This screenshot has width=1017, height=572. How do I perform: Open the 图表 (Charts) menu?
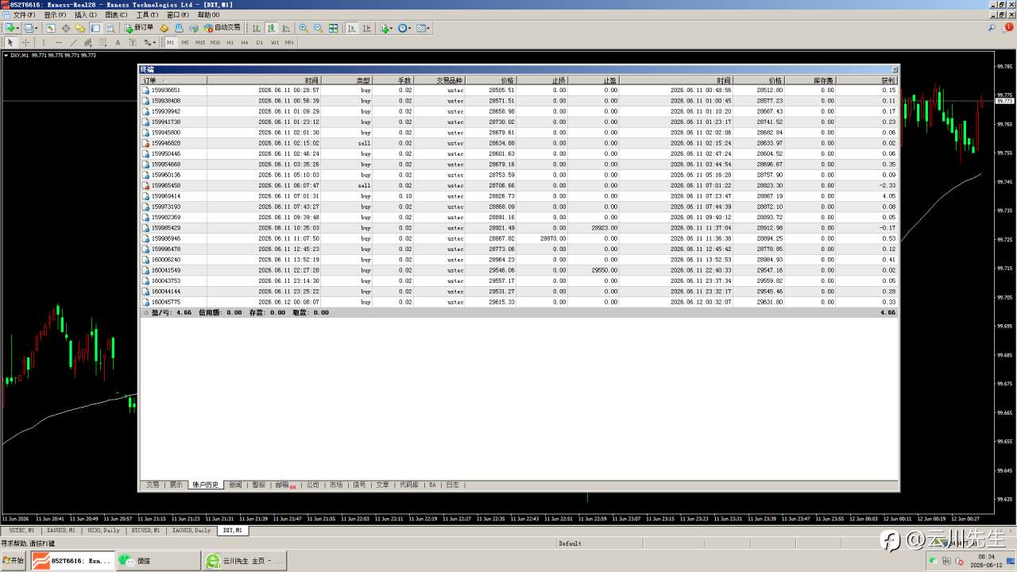click(x=116, y=14)
